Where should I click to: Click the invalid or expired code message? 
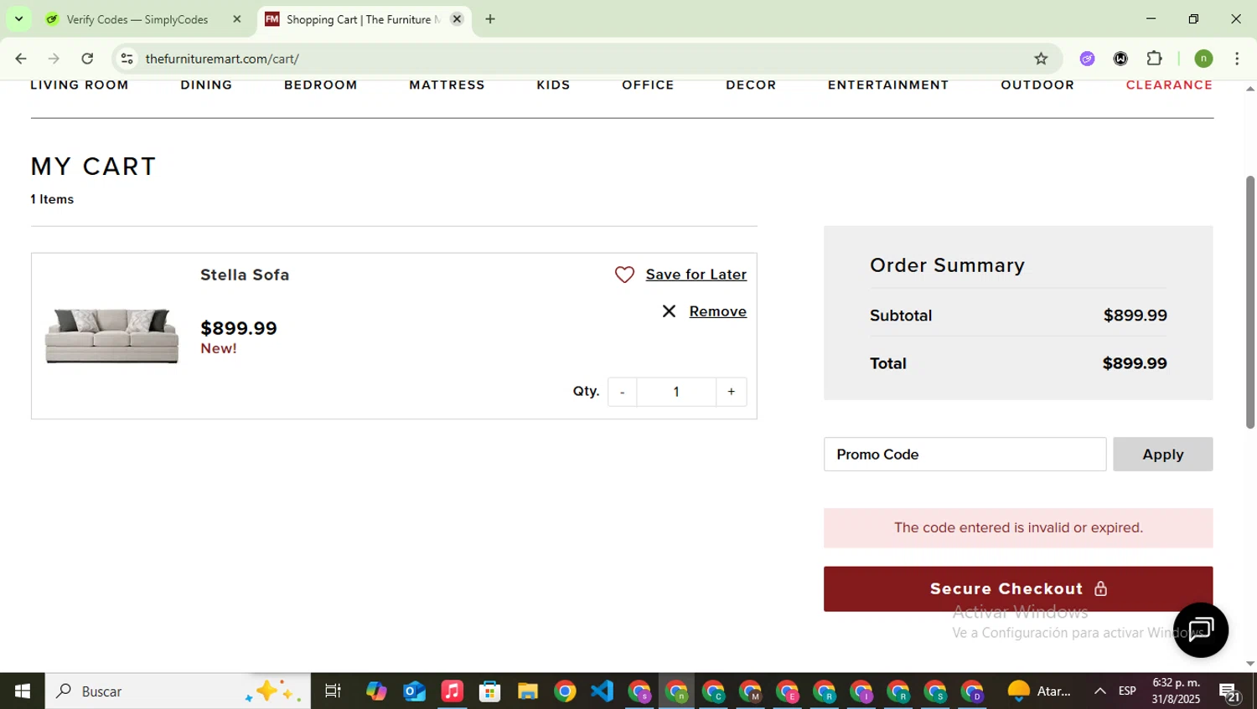1018,528
